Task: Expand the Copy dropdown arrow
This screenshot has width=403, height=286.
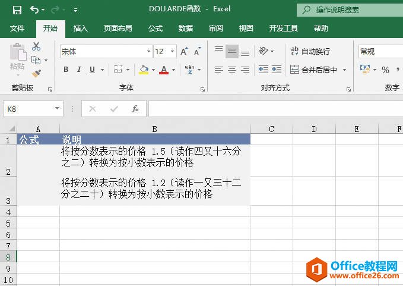Action: point(46,60)
